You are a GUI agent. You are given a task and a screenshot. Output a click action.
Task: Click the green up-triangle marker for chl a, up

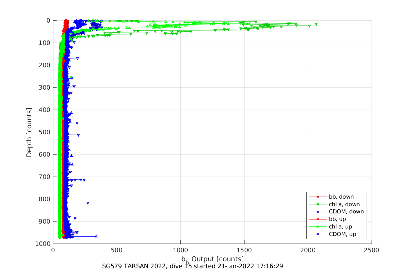[318, 227]
